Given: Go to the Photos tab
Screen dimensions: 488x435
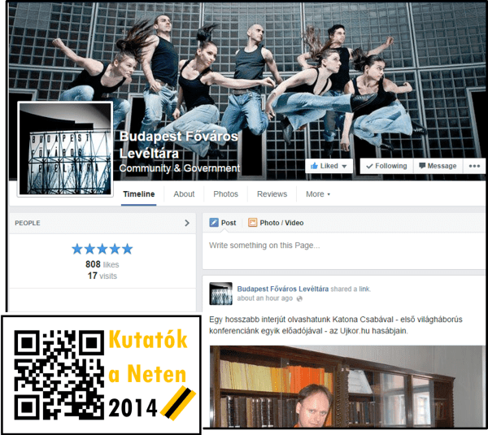Looking at the screenshot, I should [x=225, y=194].
